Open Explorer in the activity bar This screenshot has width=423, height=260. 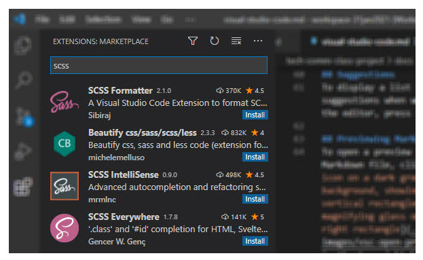coord(23,45)
